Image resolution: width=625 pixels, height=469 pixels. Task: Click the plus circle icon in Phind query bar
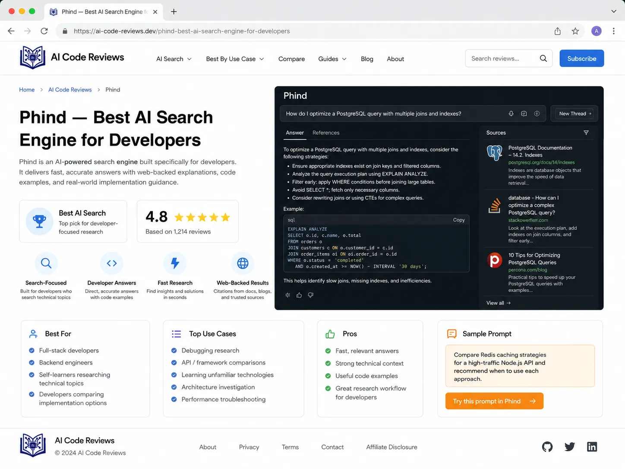(x=537, y=114)
